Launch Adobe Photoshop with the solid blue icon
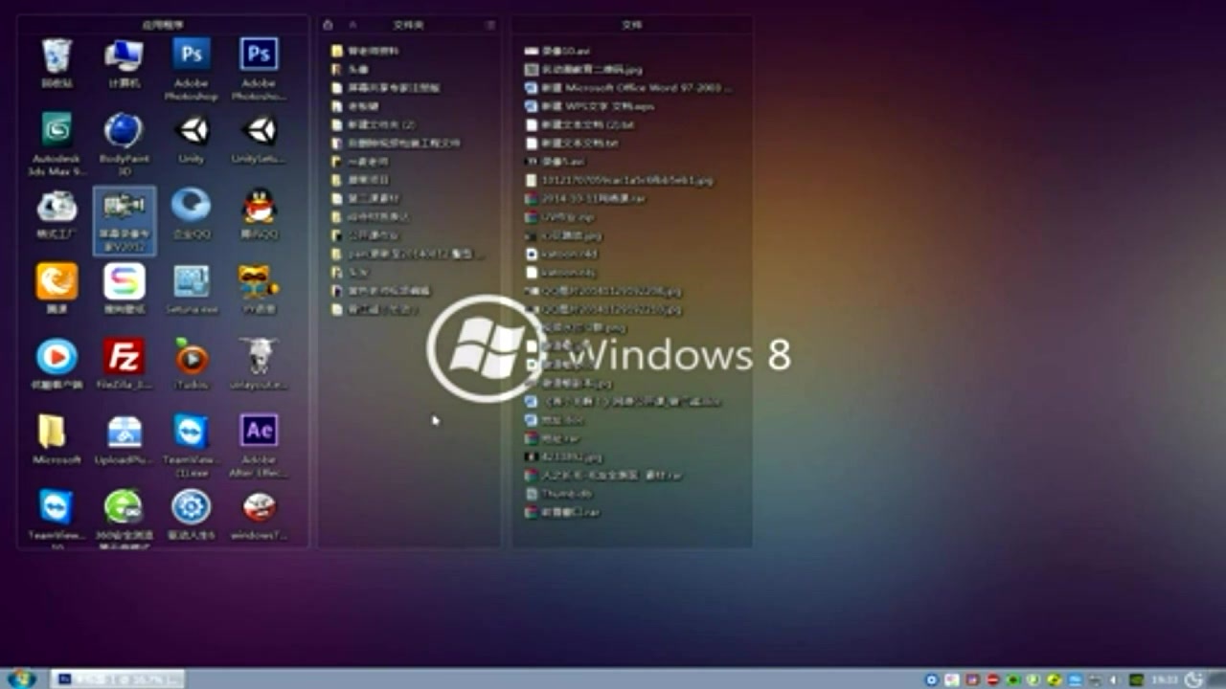 (192, 68)
